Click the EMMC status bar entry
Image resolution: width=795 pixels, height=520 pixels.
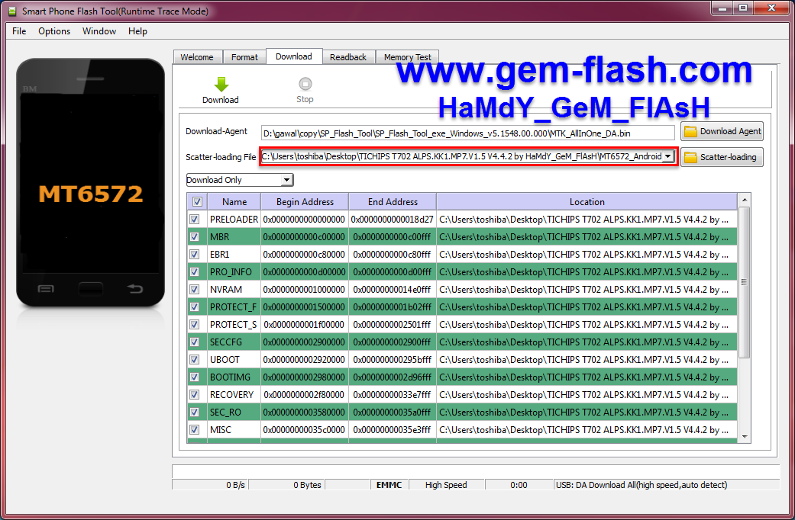pos(389,485)
